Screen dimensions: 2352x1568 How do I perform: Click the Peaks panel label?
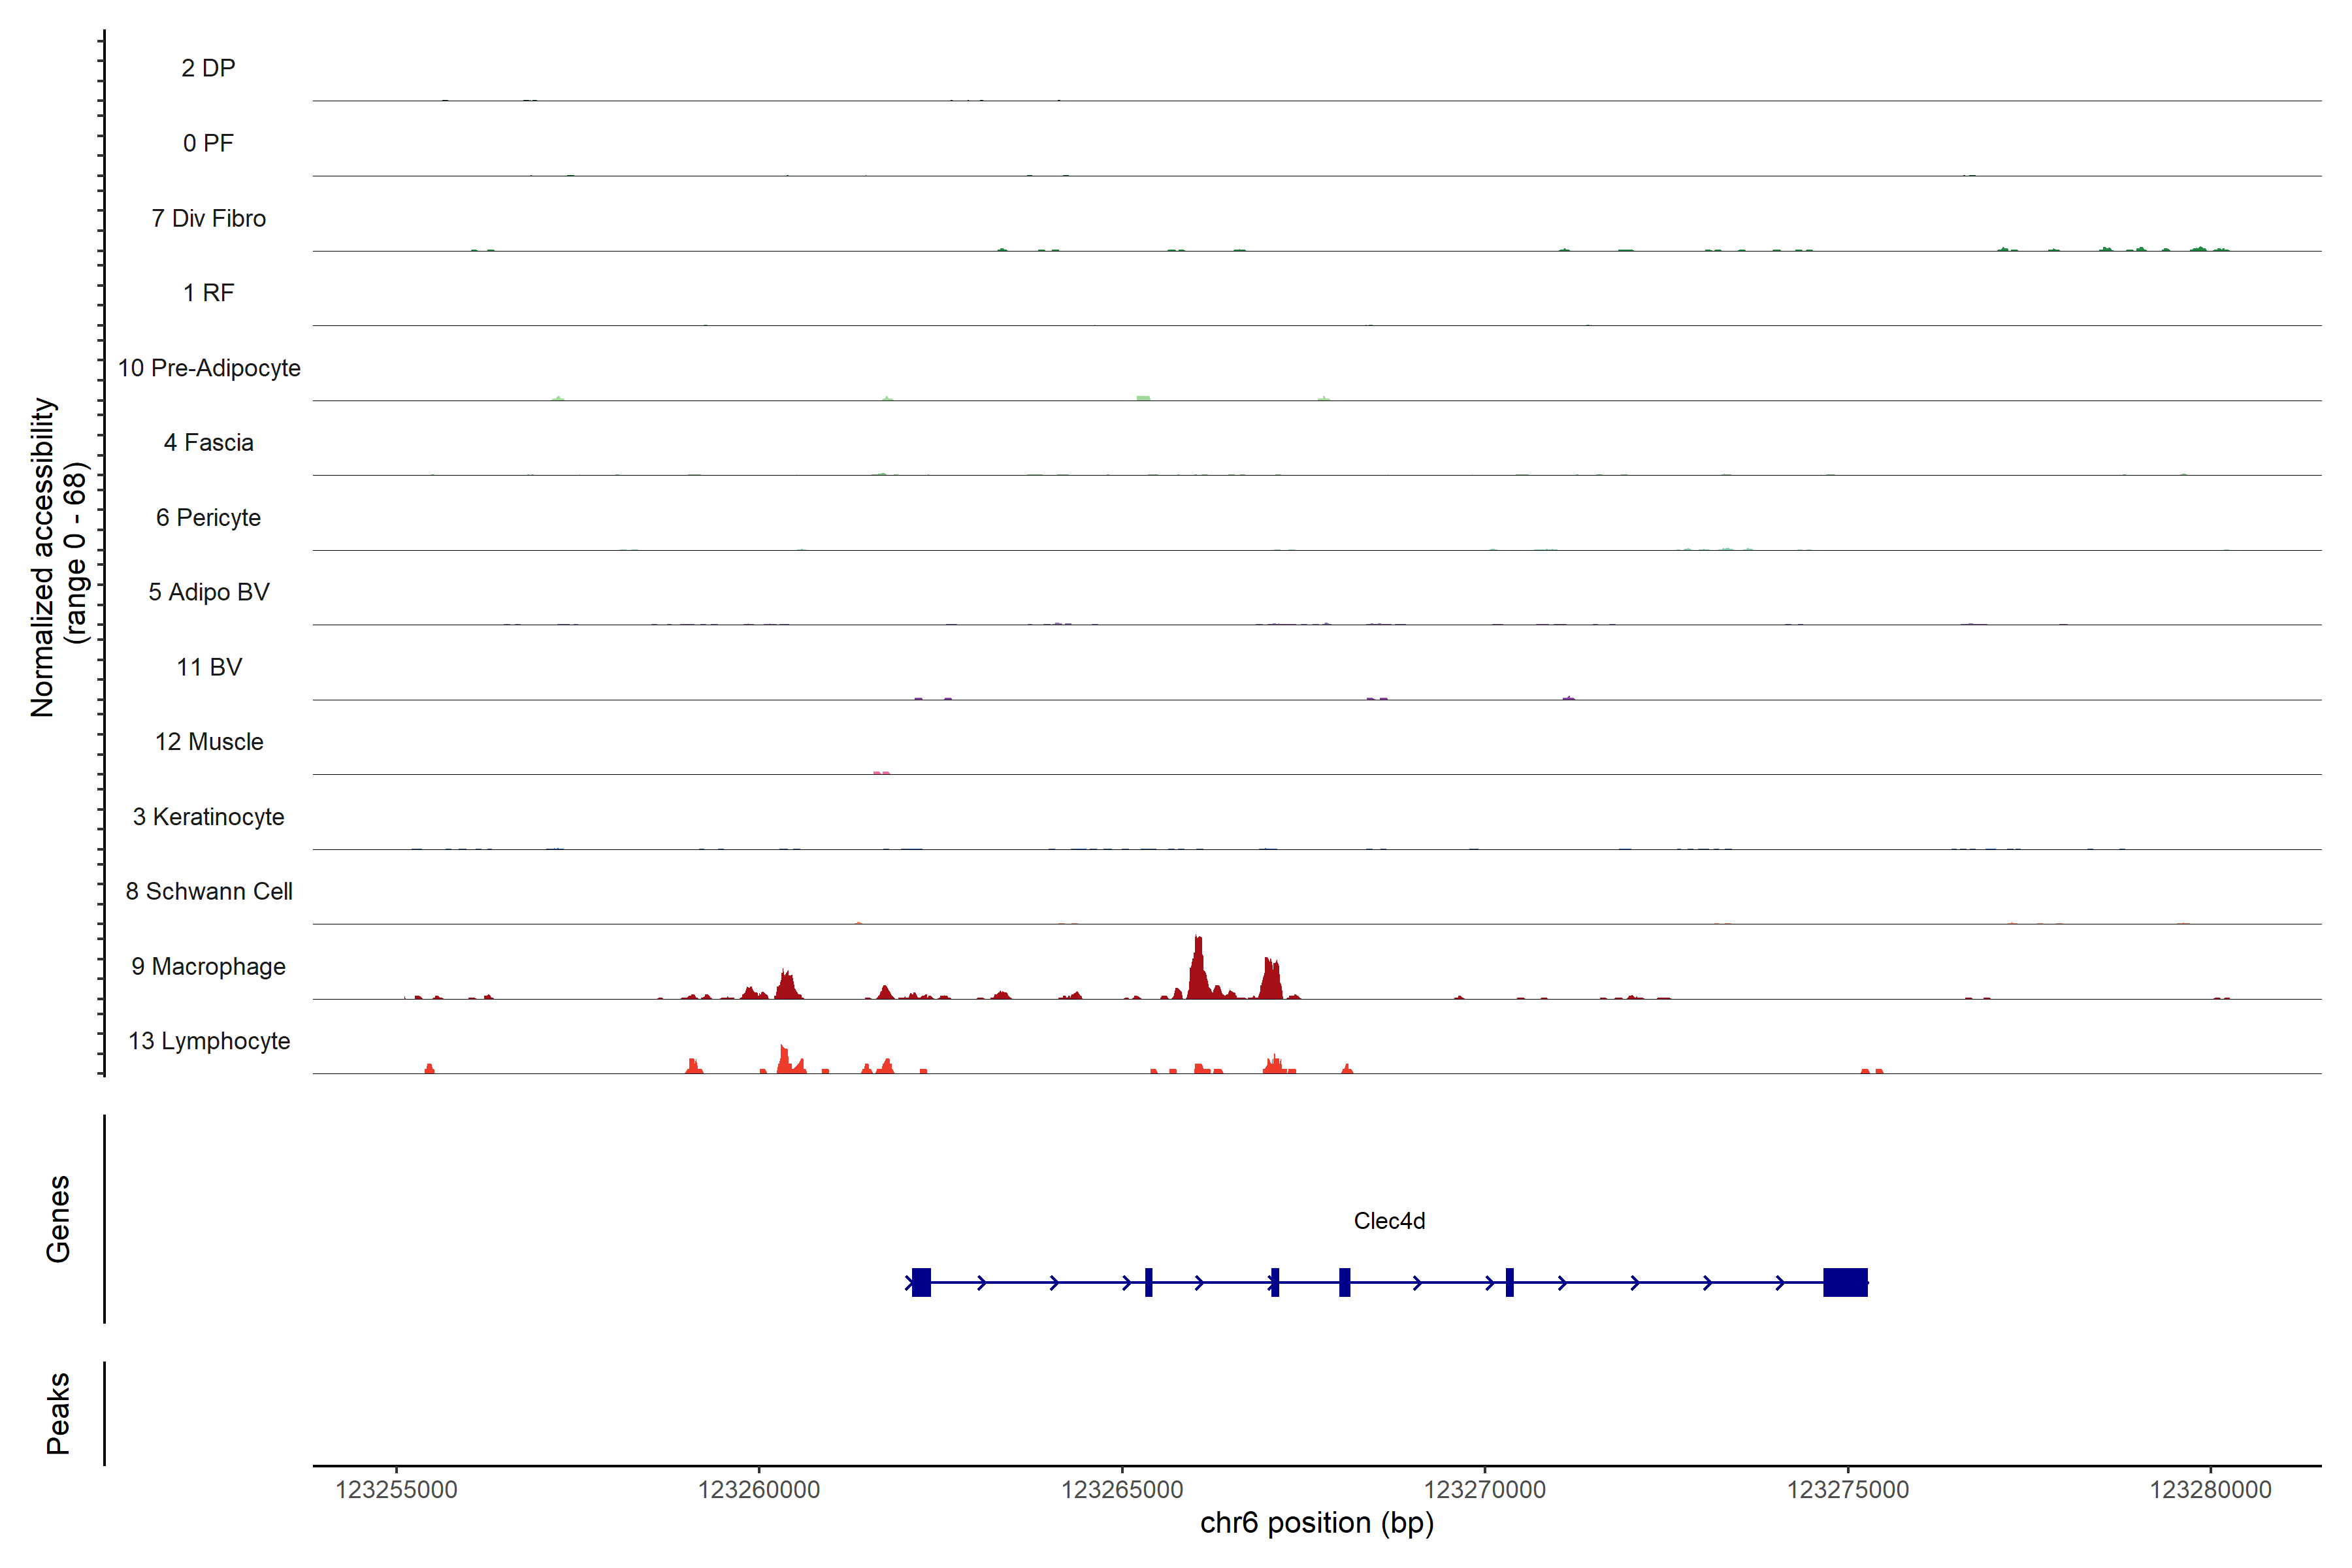(x=58, y=1413)
